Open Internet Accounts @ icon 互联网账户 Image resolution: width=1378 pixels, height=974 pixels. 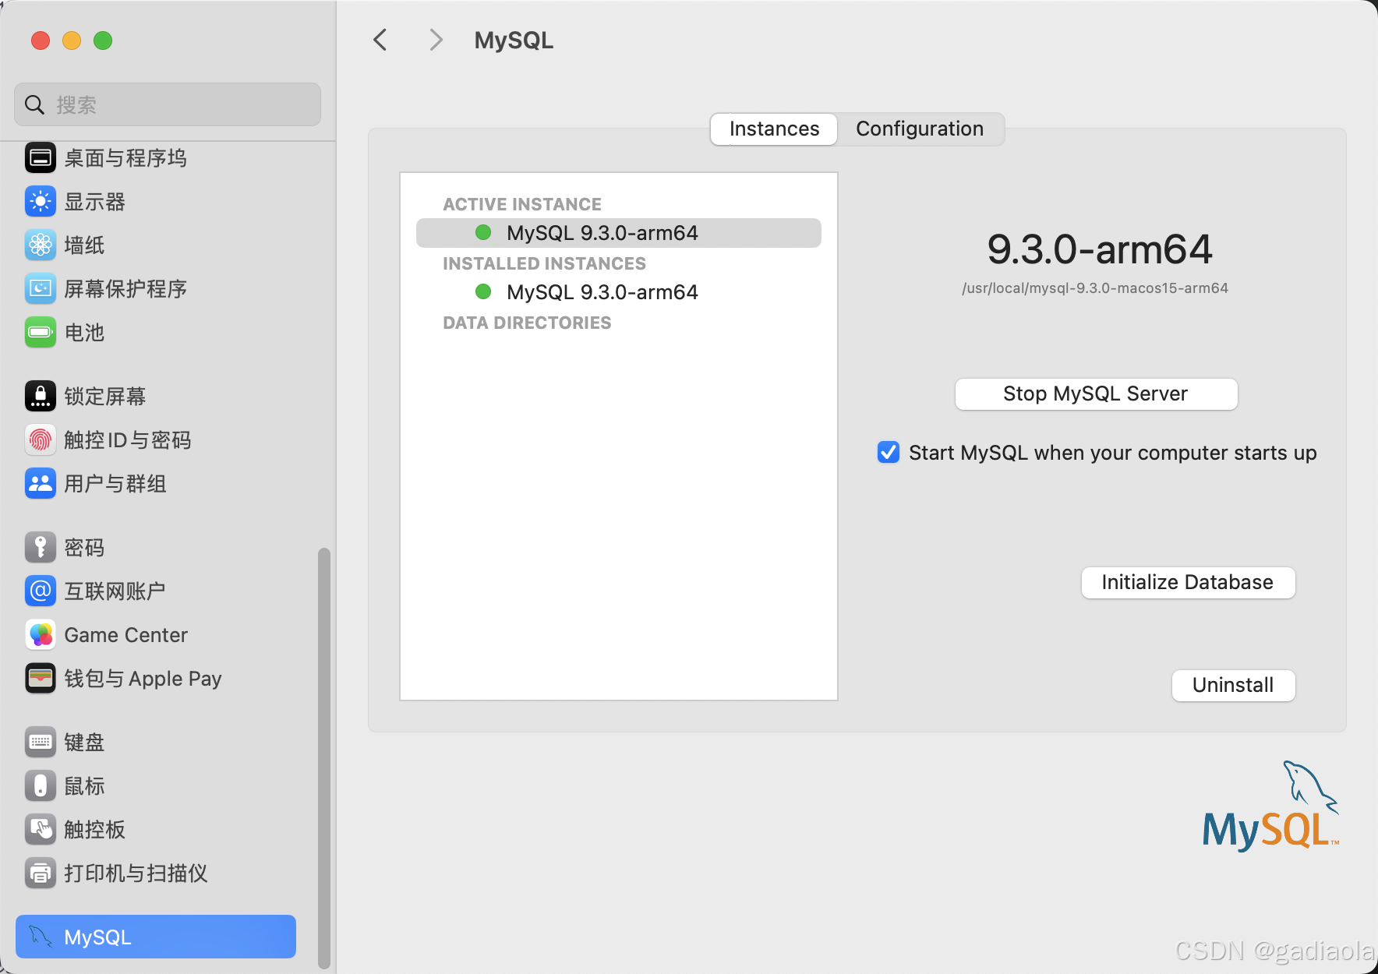click(41, 591)
